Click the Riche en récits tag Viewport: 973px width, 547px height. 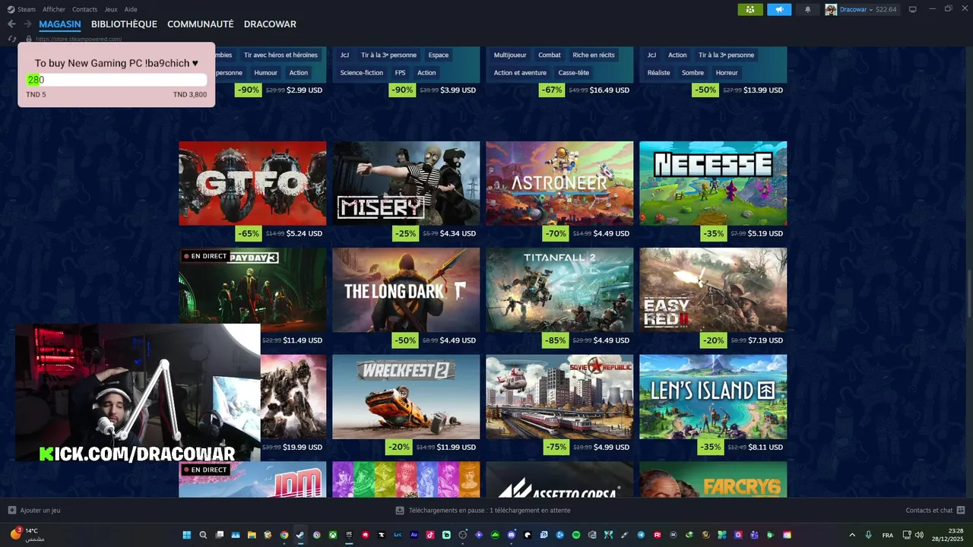(594, 55)
